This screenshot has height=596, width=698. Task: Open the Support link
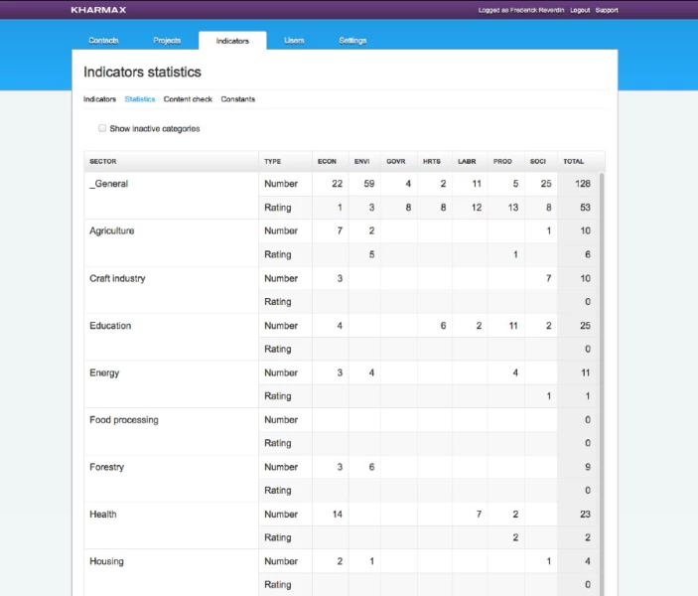pos(606,10)
